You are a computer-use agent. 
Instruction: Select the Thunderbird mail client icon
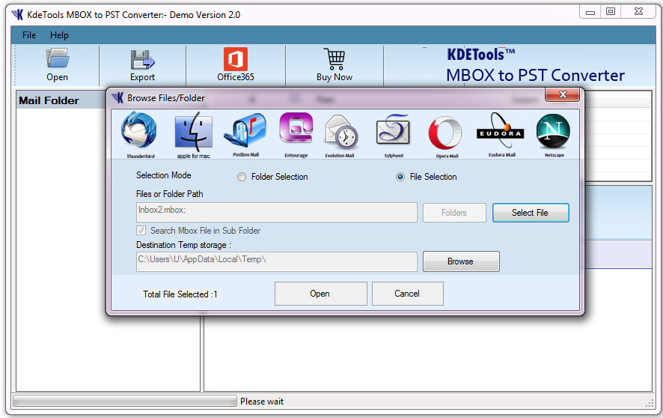click(138, 133)
